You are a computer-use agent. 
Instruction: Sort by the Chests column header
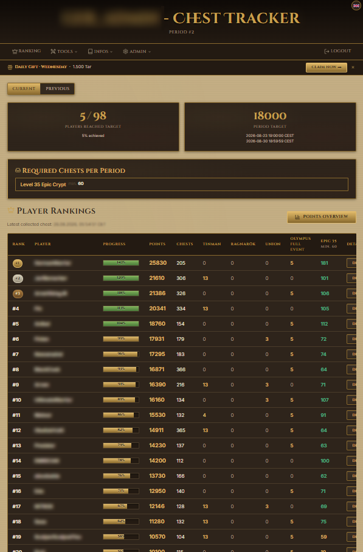coord(185,244)
